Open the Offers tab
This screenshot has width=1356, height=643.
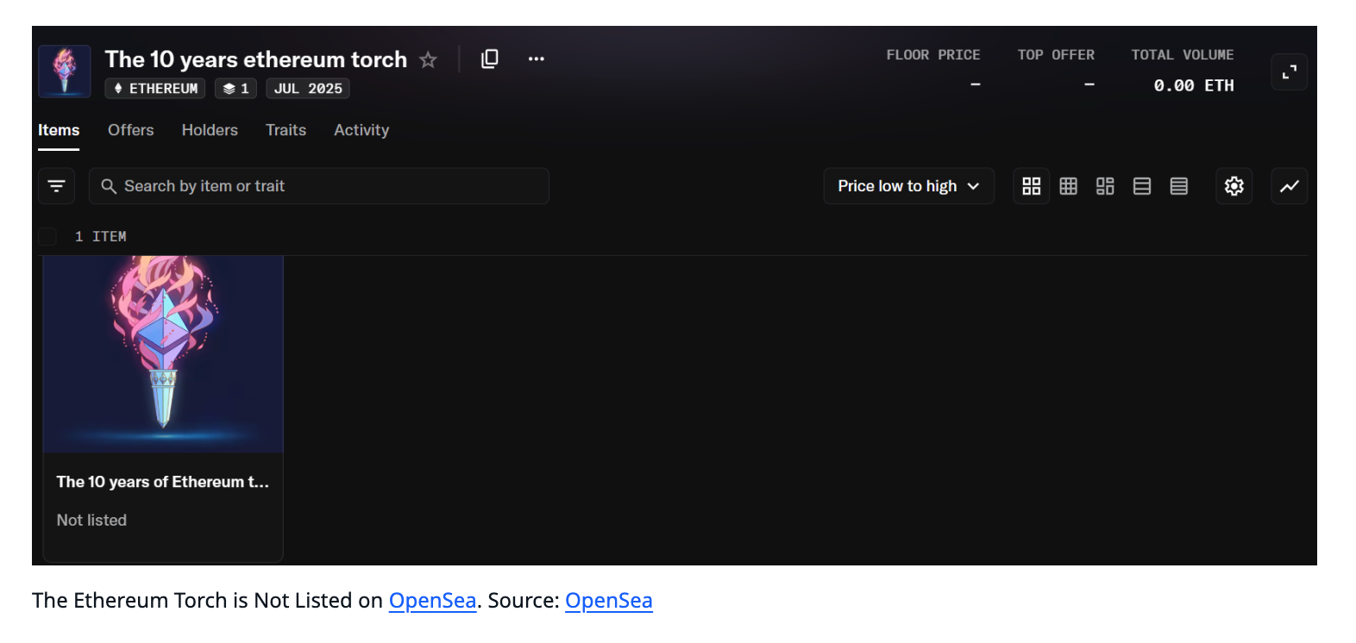coord(131,130)
